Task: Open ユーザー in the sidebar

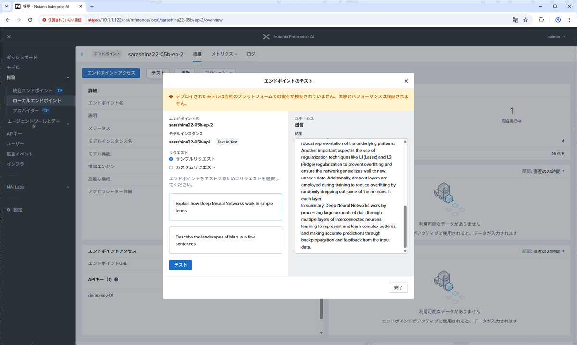Action: (15, 144)
